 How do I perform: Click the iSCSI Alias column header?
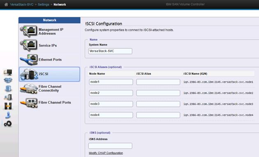pyautogui.click(x=143, y=74)
